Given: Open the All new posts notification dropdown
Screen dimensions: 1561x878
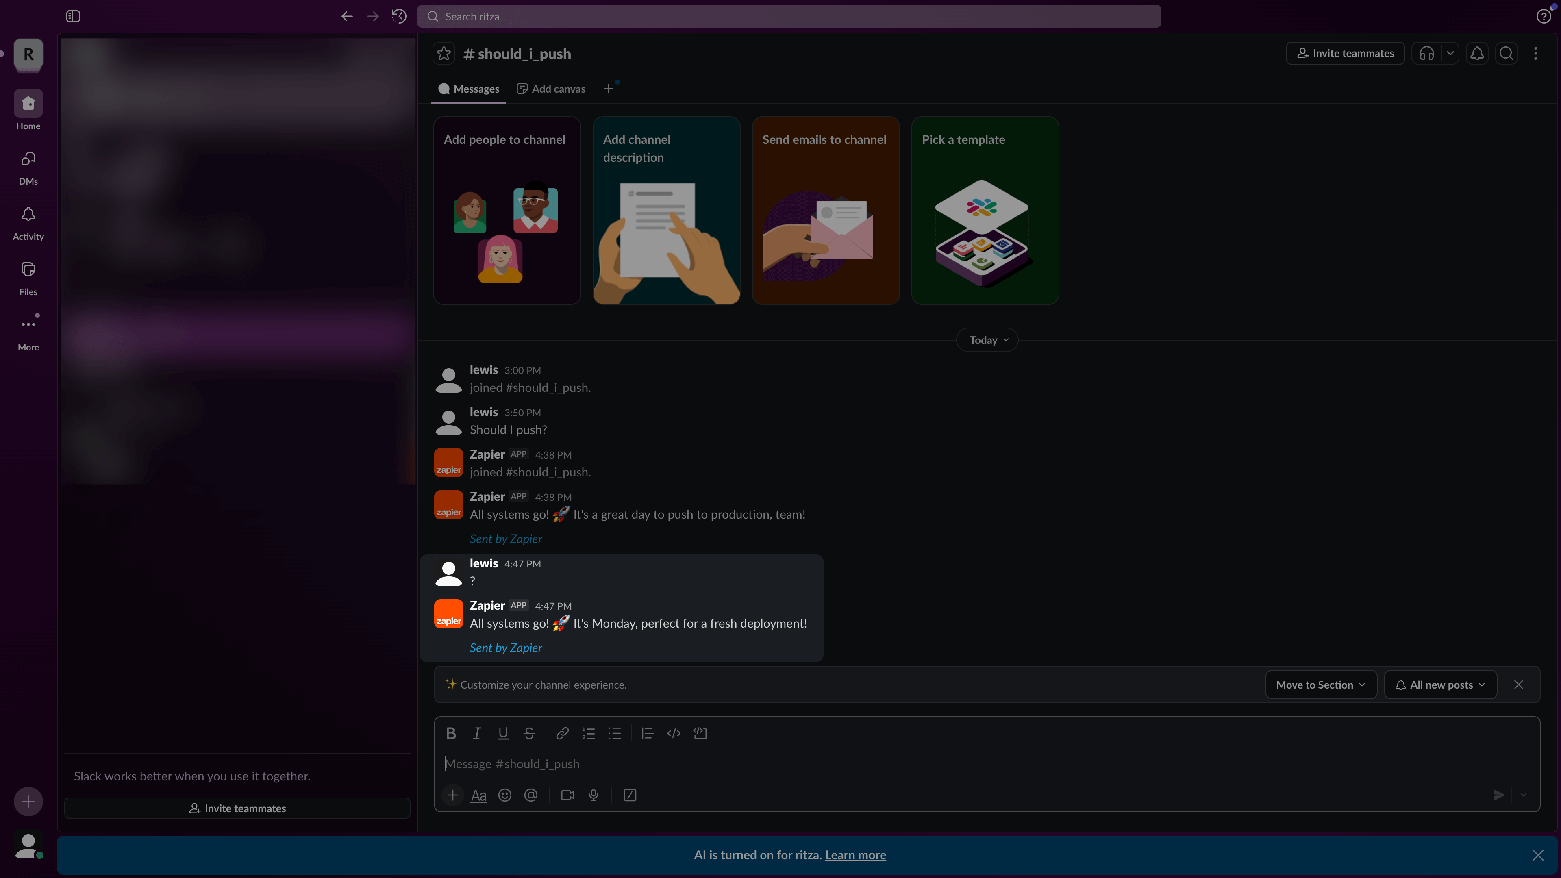Looking at the screenshot, I should pos(1440,684).
